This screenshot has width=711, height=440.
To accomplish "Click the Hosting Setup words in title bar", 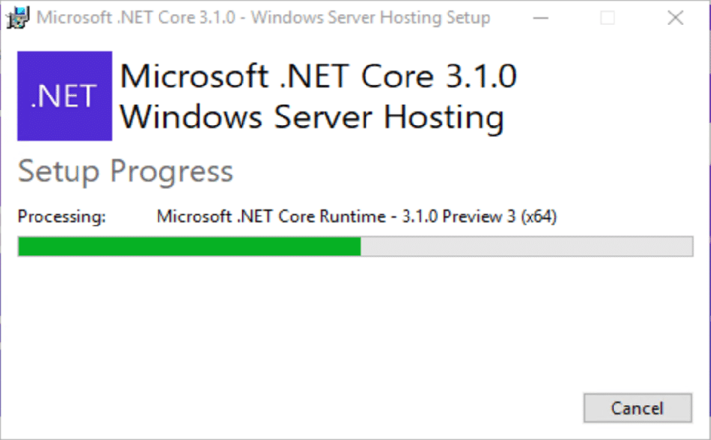I will pyautogui.click(x=435, y=17).
